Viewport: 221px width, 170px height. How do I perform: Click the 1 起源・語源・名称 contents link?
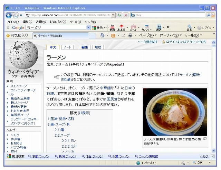click(x=61, y=119)
